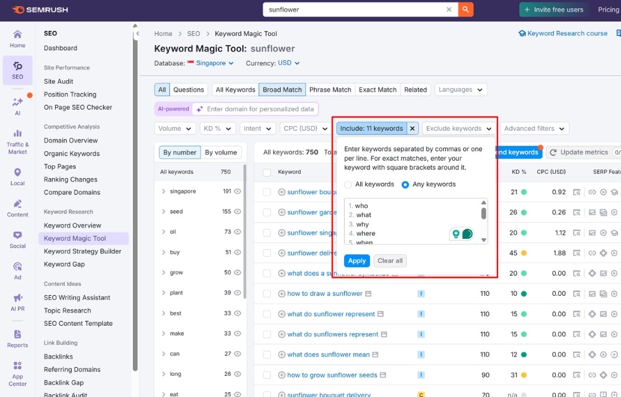This screenshot has width=621, height=397.
Task: Click the orange search magnifier button
Action: pos(466,9)
